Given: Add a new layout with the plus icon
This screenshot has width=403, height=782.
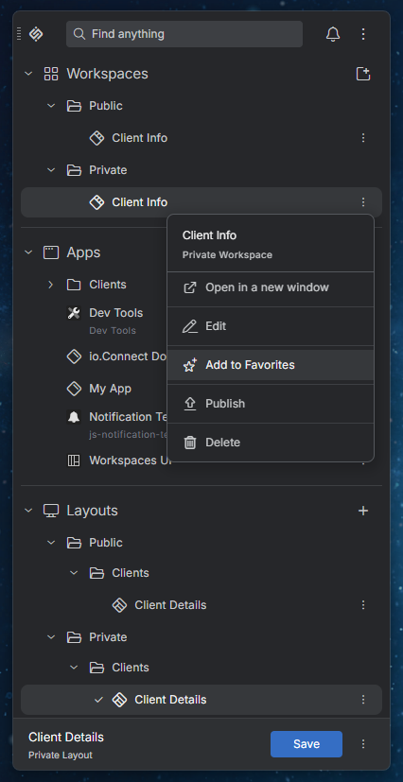Looking at the screenshot, I should click(363, 511).
